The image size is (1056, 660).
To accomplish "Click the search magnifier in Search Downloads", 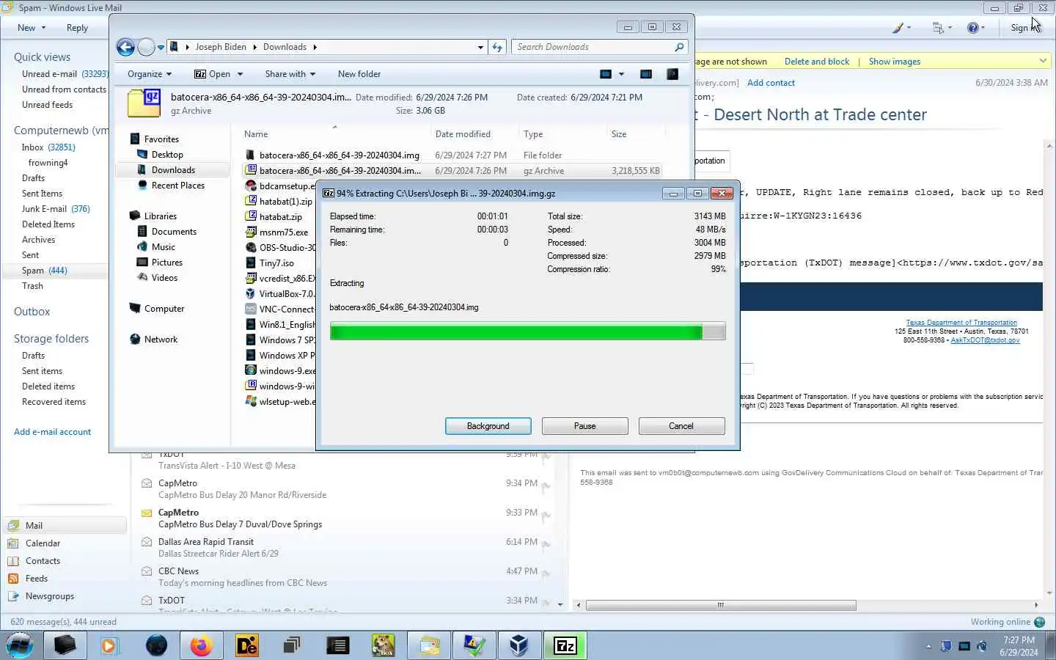I will tap(679, 47).
